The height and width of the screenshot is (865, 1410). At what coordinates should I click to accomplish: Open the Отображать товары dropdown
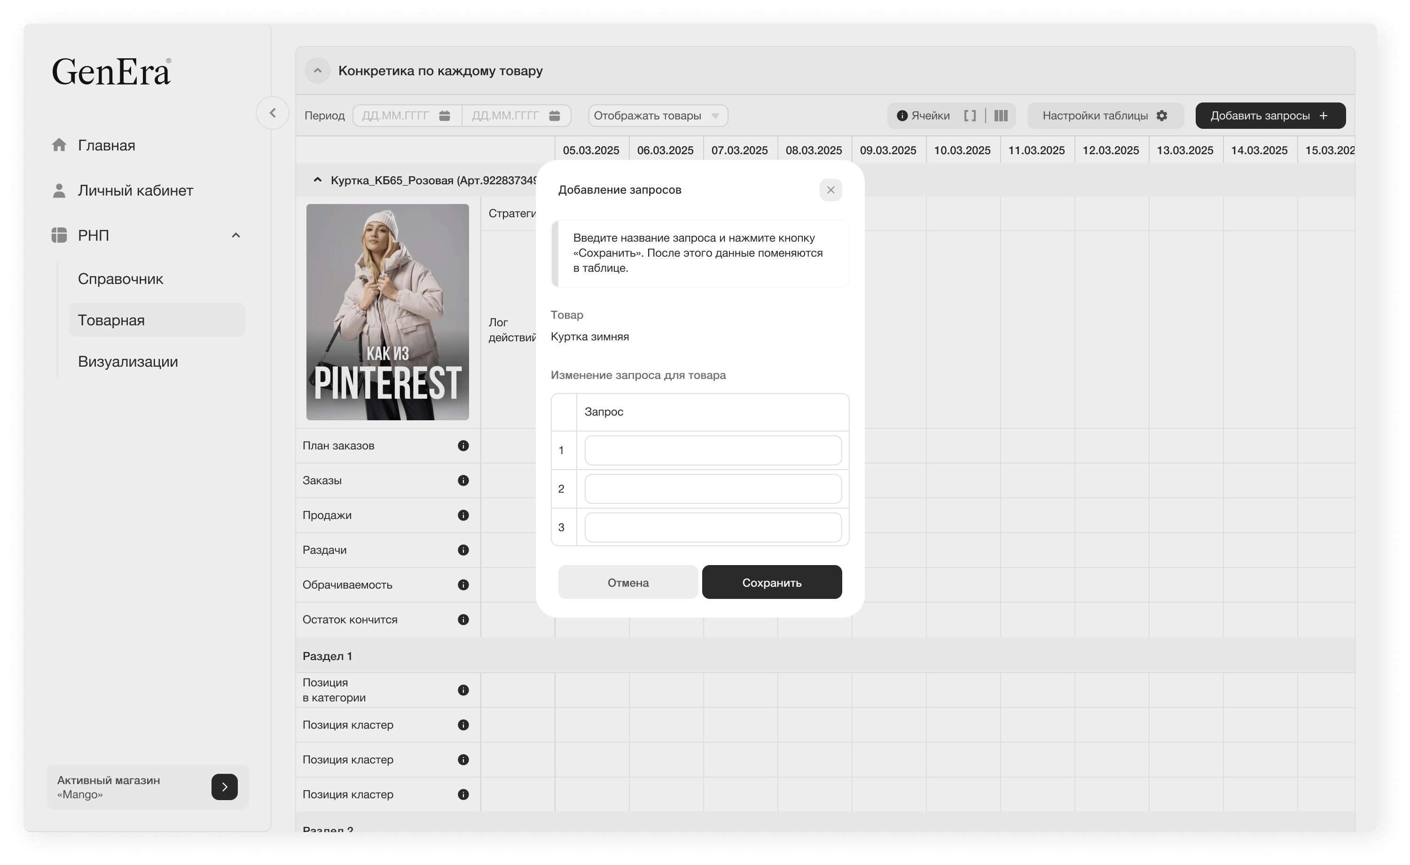pyautogui.click(x=658, y=116)
